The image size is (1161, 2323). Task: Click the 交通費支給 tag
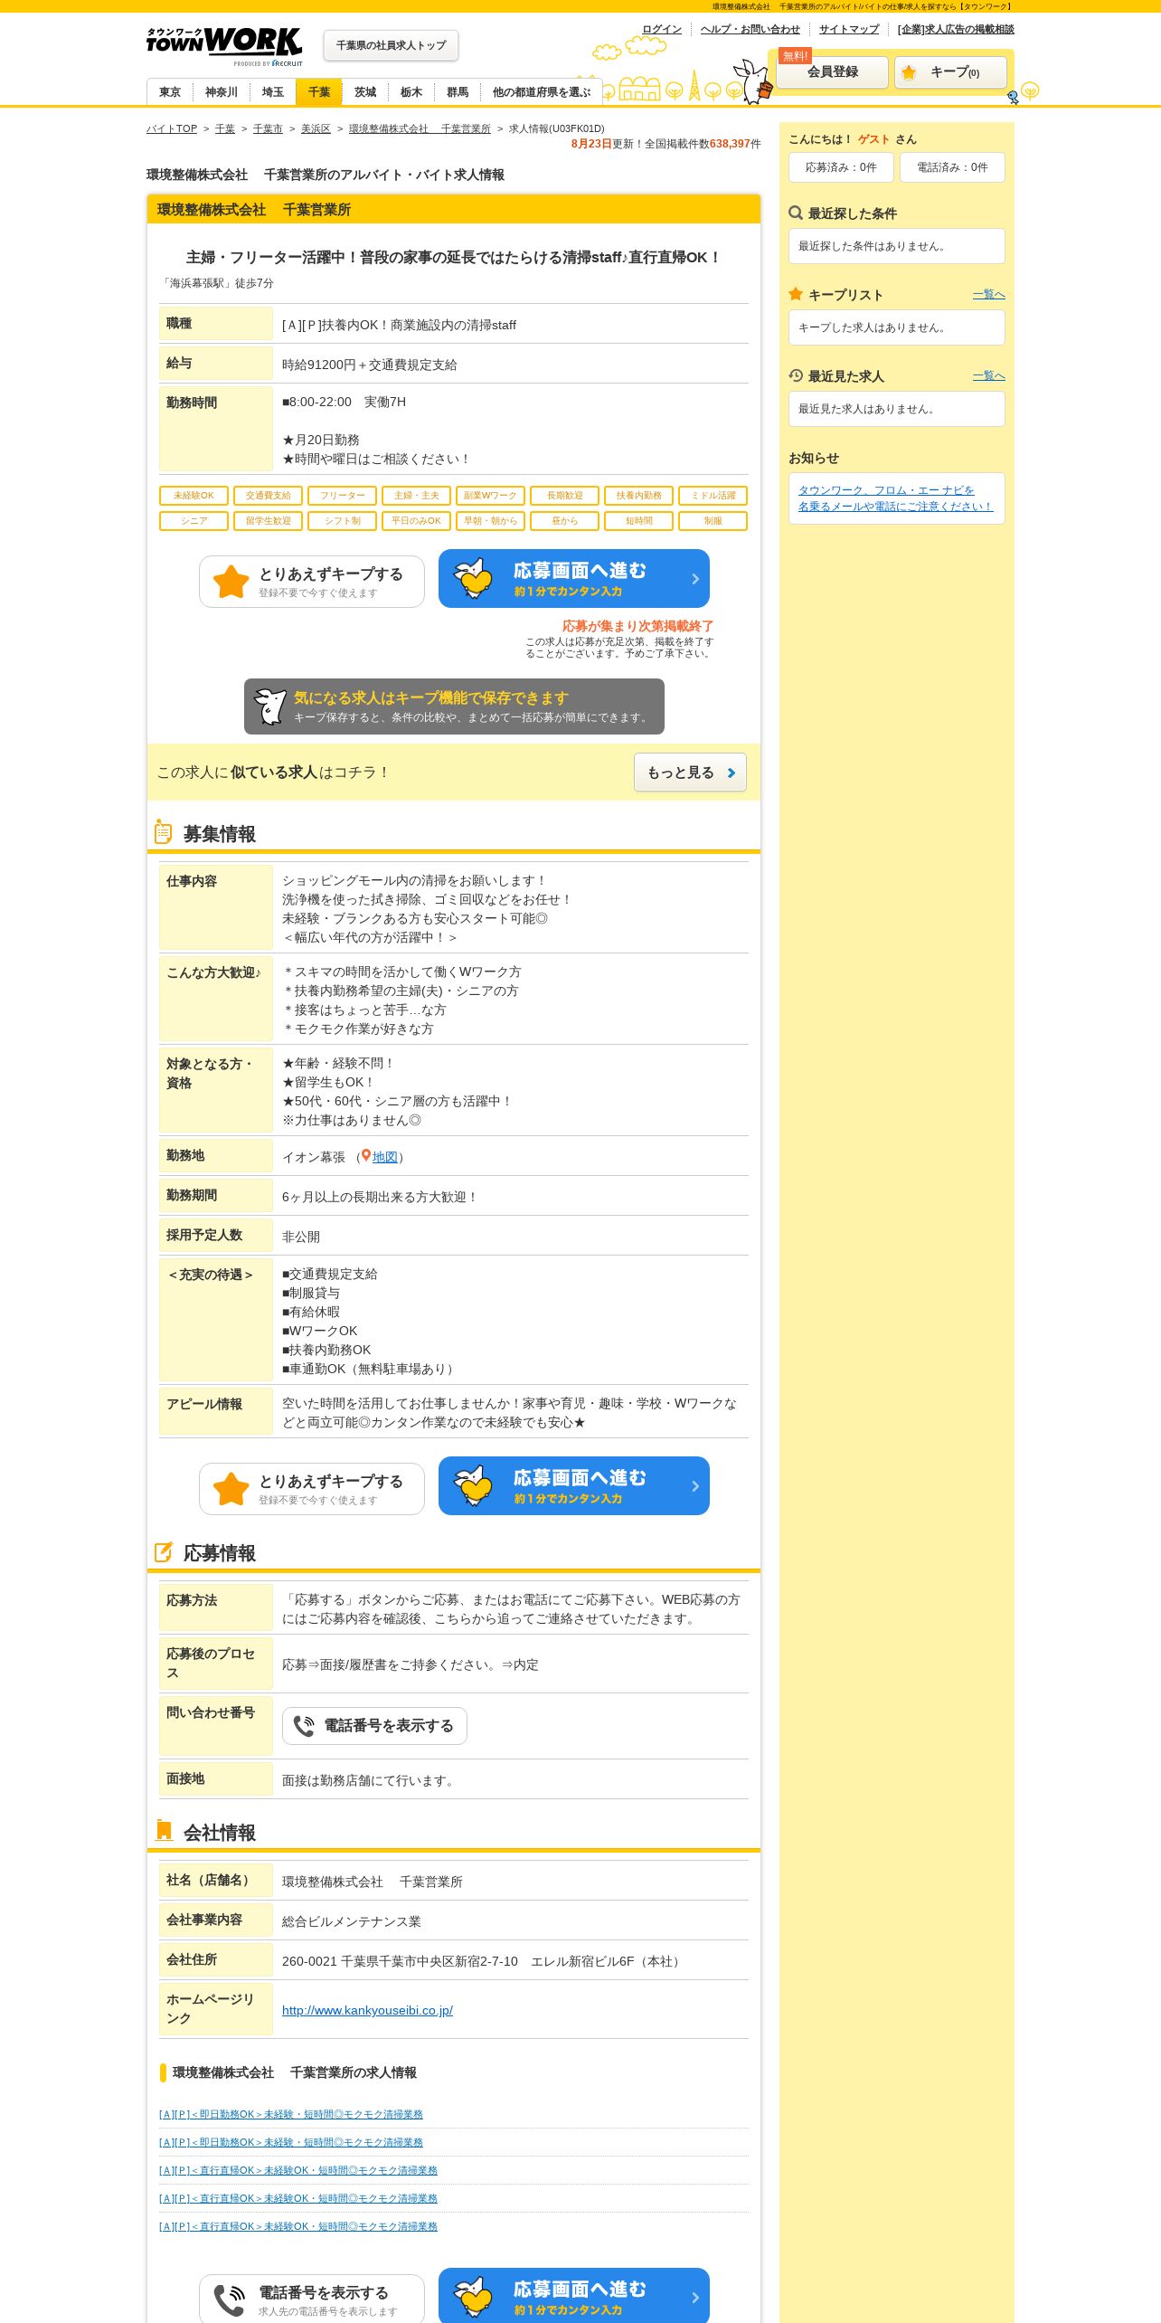pos(268,496)
